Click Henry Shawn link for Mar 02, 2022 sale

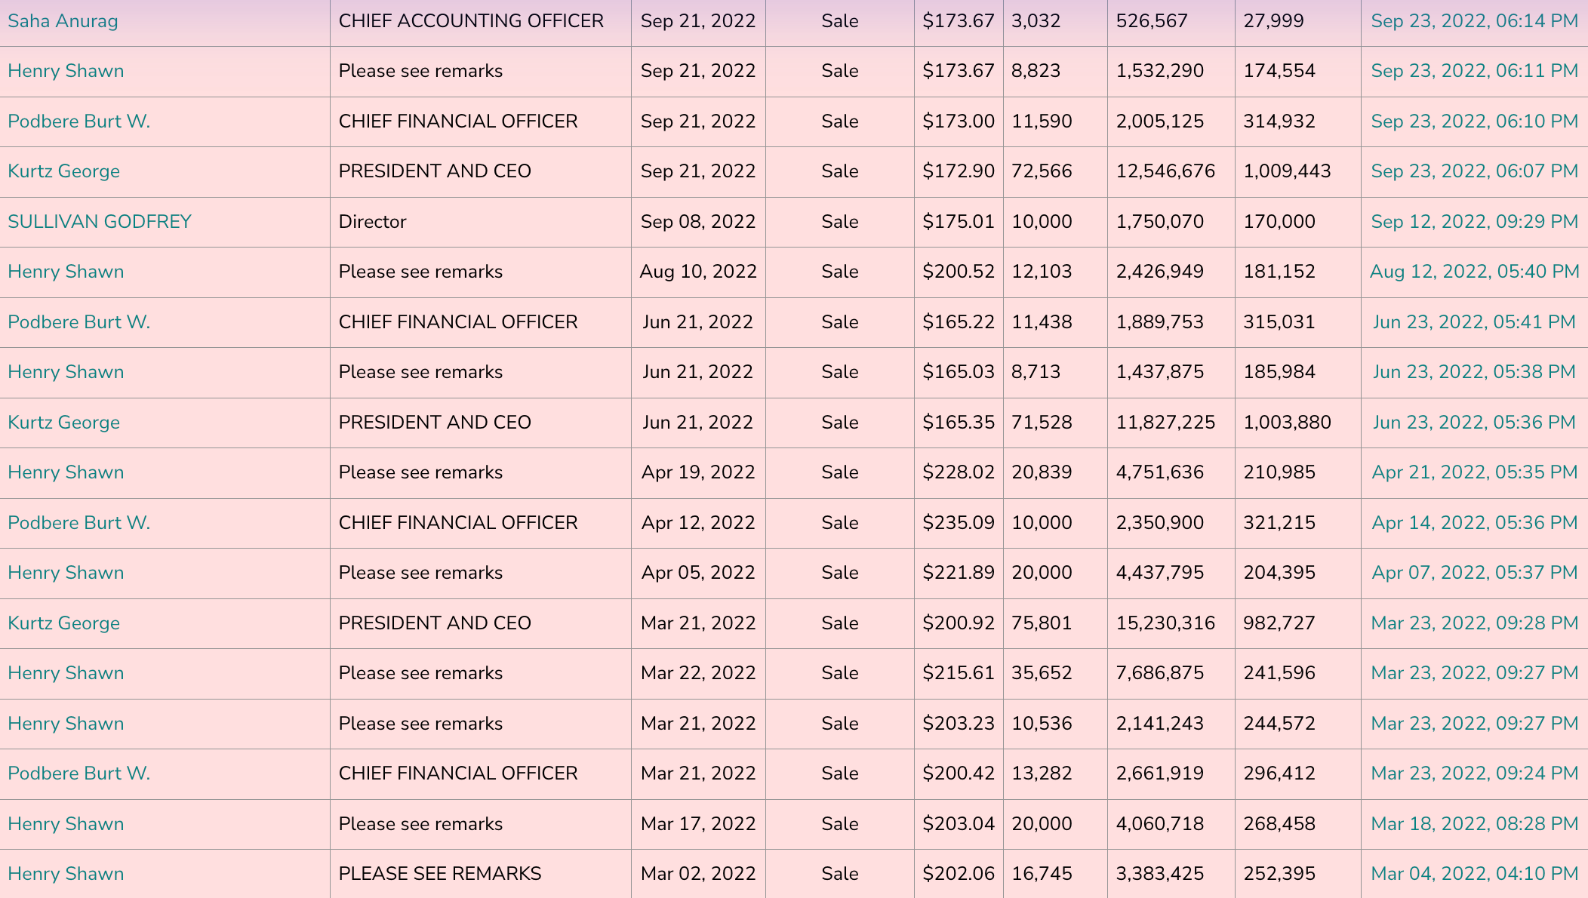pos(66,874)
